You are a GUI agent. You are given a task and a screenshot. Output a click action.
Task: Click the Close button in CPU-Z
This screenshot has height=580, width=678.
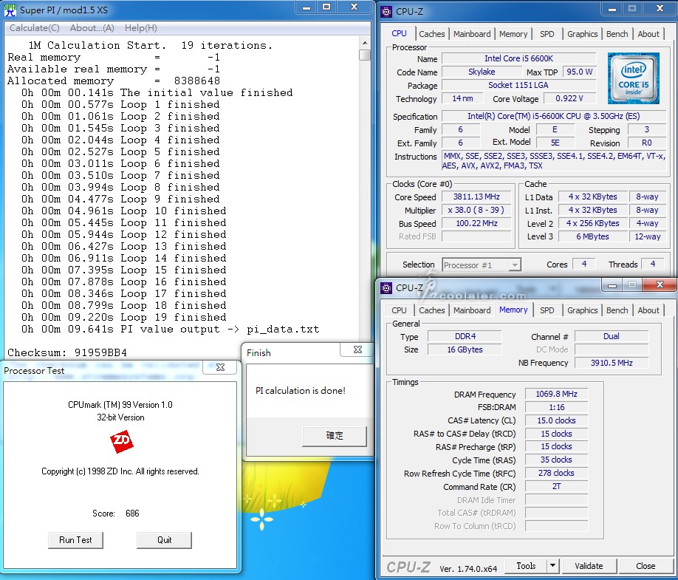tap(646, 566)
